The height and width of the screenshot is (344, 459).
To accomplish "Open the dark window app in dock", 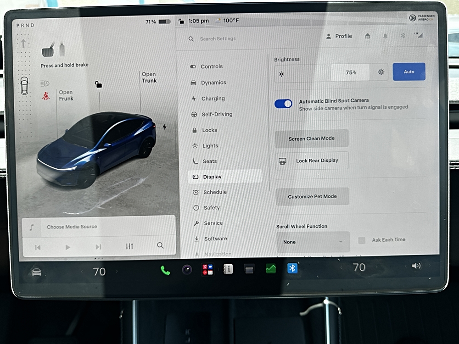I will [x=249, y=269].
